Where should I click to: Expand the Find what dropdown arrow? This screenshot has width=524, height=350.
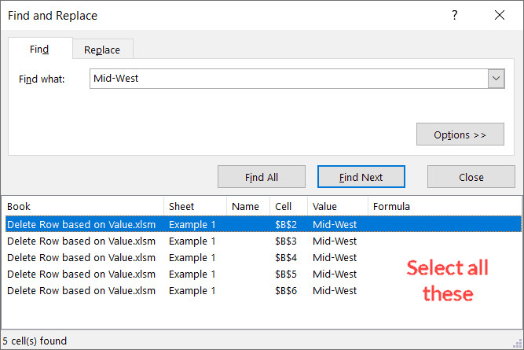tap(496, 79)
